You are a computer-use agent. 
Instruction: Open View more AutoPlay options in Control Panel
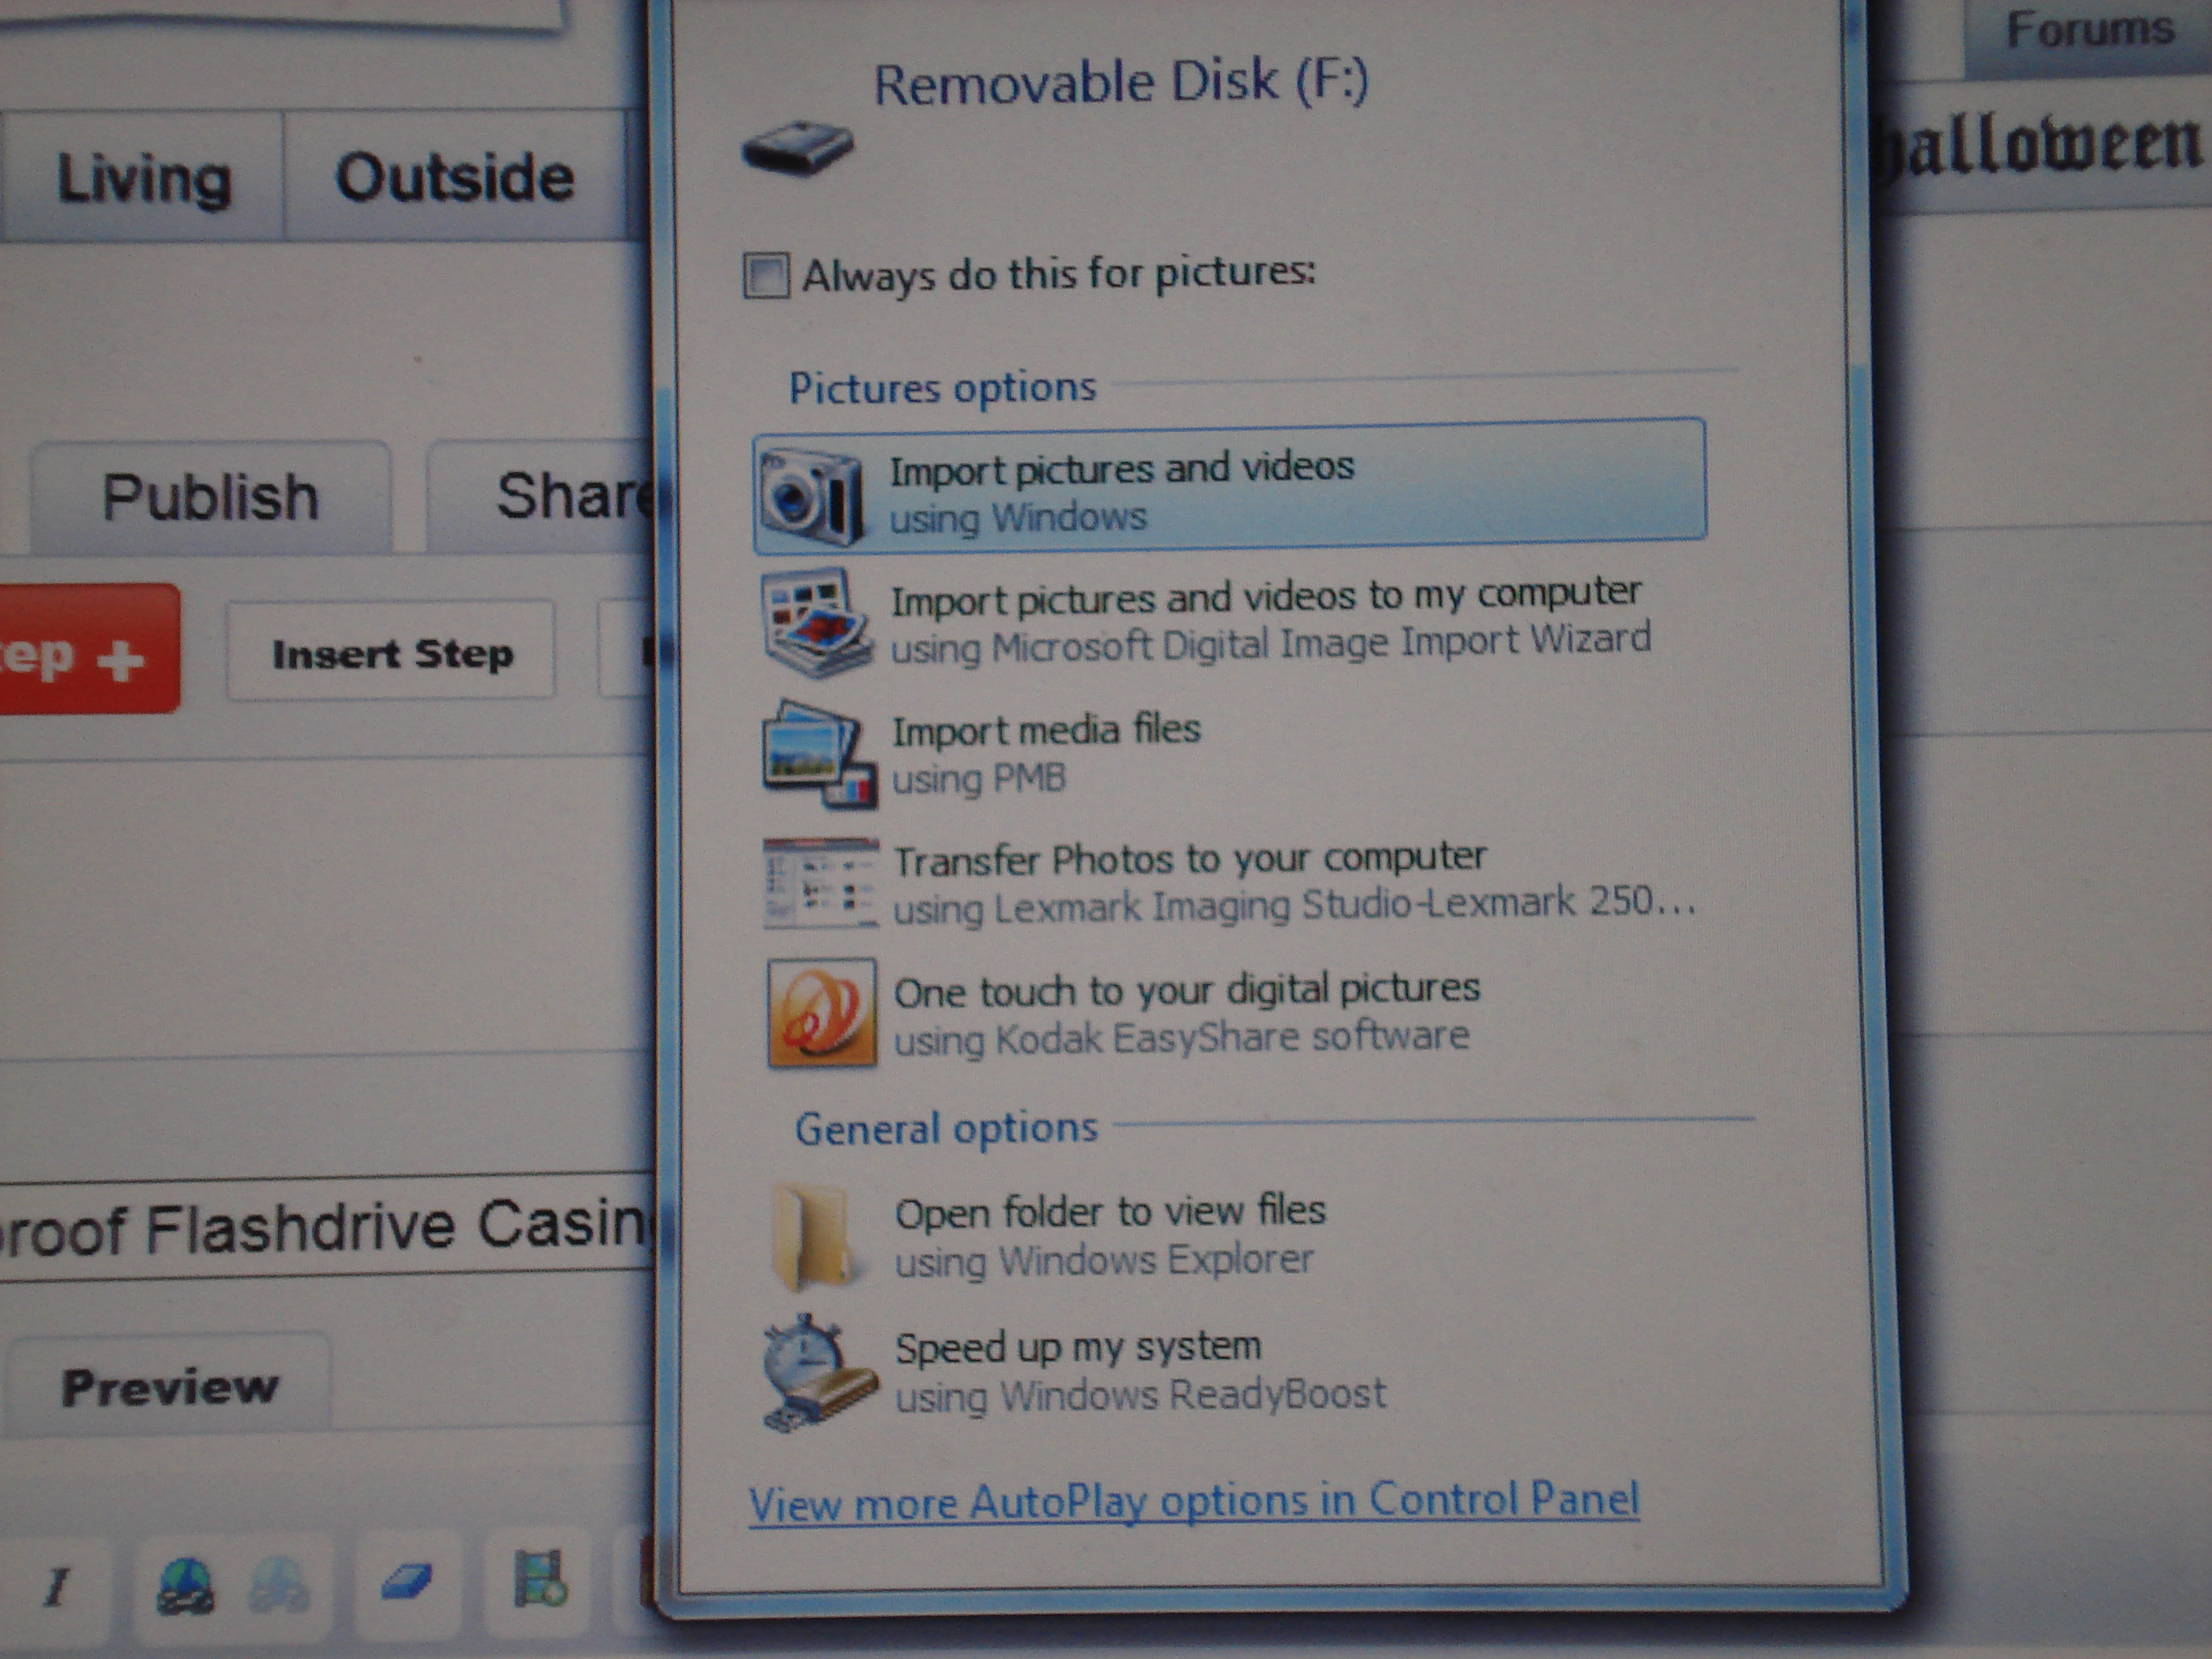1194,1501
